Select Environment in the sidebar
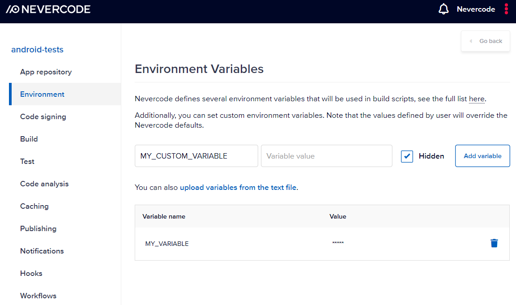This screenshot has width=516, height=305. 42,94
